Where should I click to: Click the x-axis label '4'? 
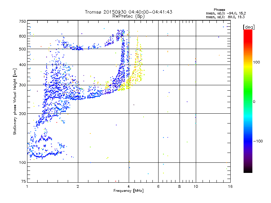[129, 186]
